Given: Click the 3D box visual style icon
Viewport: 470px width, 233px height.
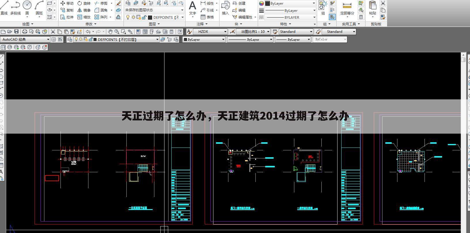Looking at the screenshot, I should 38,47.
